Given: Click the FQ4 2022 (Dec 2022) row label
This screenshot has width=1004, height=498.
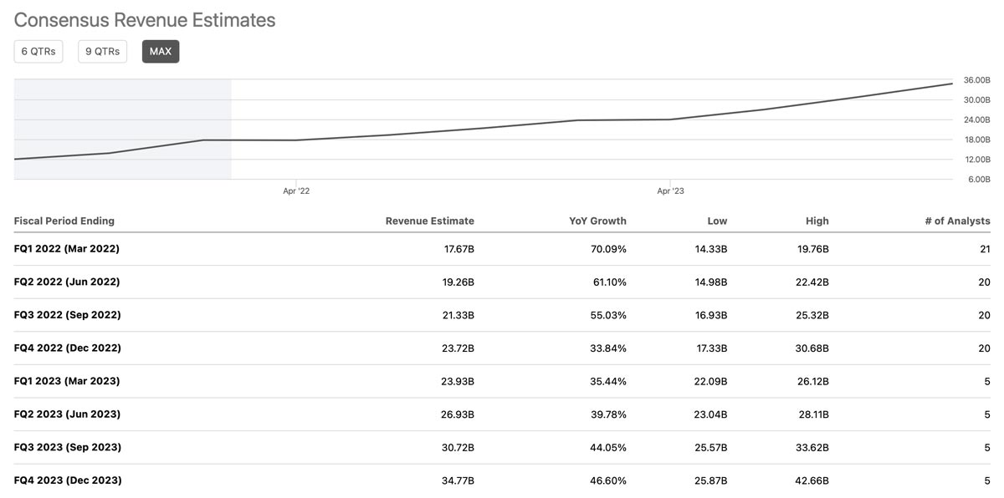Looking at the screenshot, I should point(67,348).
